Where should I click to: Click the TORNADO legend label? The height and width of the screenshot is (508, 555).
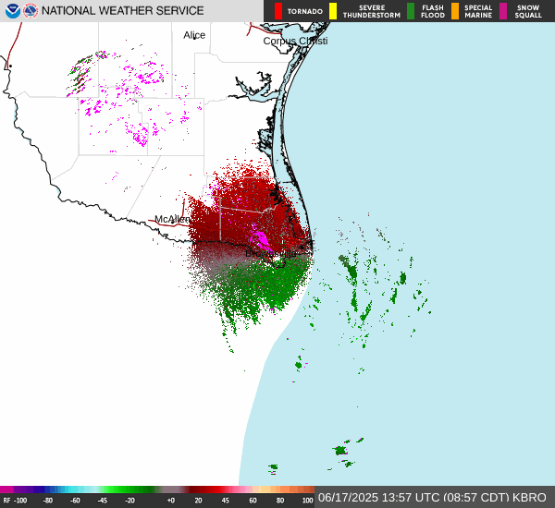[x=304, y=11]
